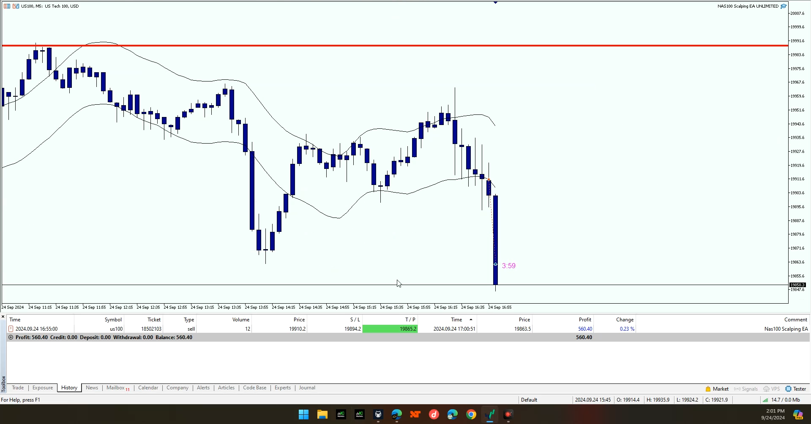Open the Copilot icon in system tray
The image size is (811, 424).
(798, 414)
